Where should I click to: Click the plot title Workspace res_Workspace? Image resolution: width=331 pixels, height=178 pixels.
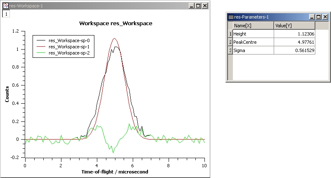(x=115, y=24)
